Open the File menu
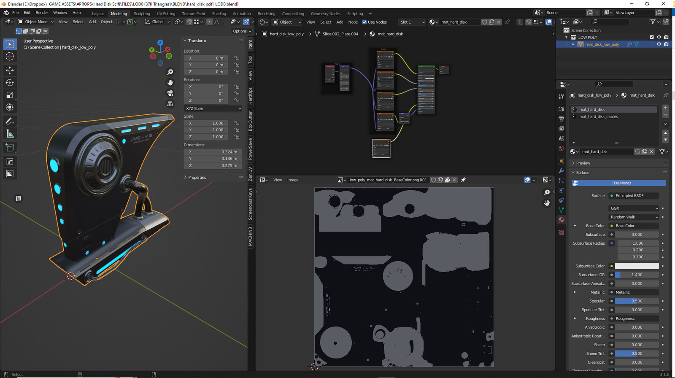The image size is (675, 378). click(x=15, y=13)
